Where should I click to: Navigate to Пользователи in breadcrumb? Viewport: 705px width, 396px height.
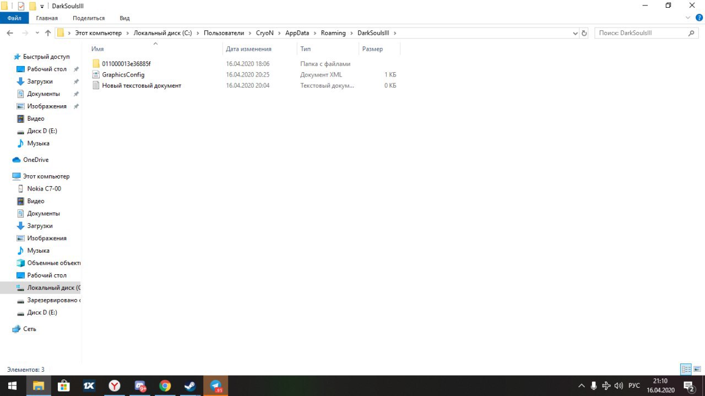click(224, 33)
